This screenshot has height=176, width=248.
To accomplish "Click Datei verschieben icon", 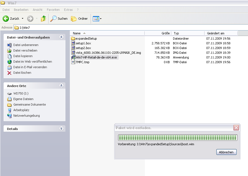I will pos(9,51).
